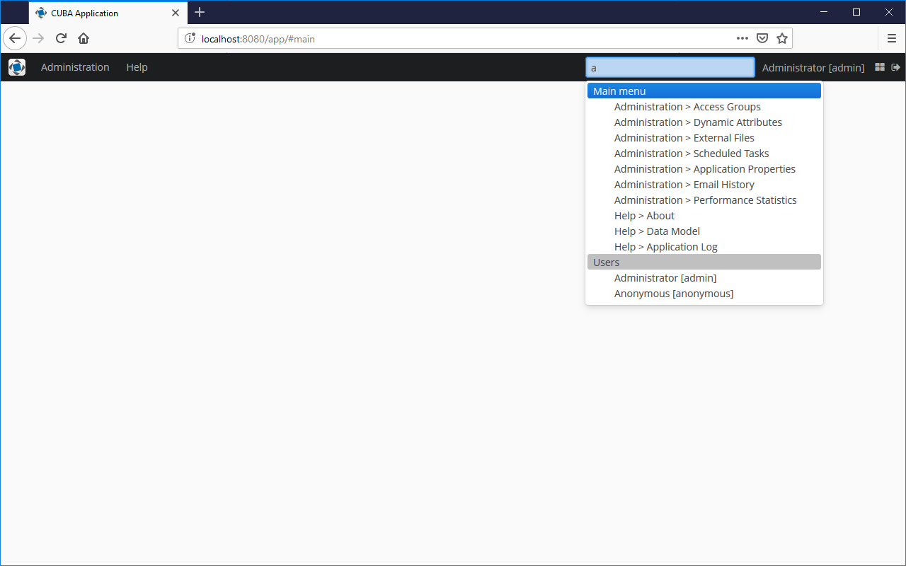The width and height of the screenshot is (906, 566).
Task: Click the browser home icon
Action: click(84, 38)
